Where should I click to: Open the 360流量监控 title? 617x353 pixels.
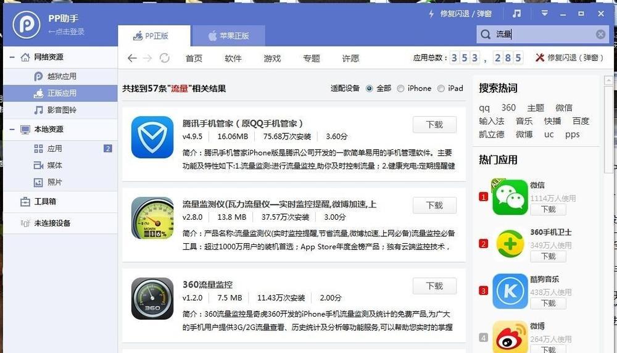207,284
